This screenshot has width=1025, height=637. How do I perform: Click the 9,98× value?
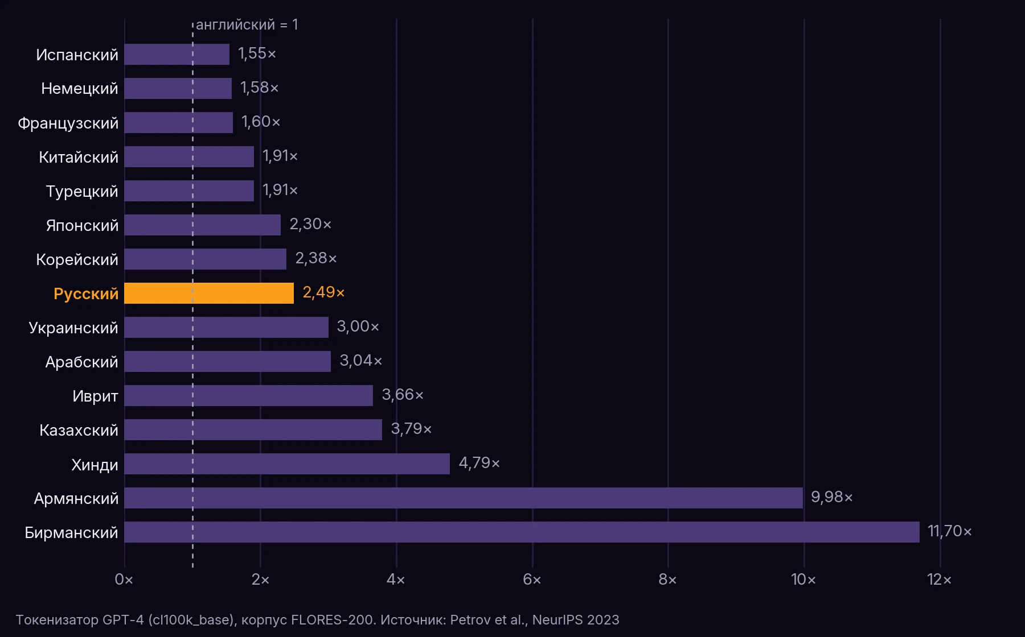[831, 497]
